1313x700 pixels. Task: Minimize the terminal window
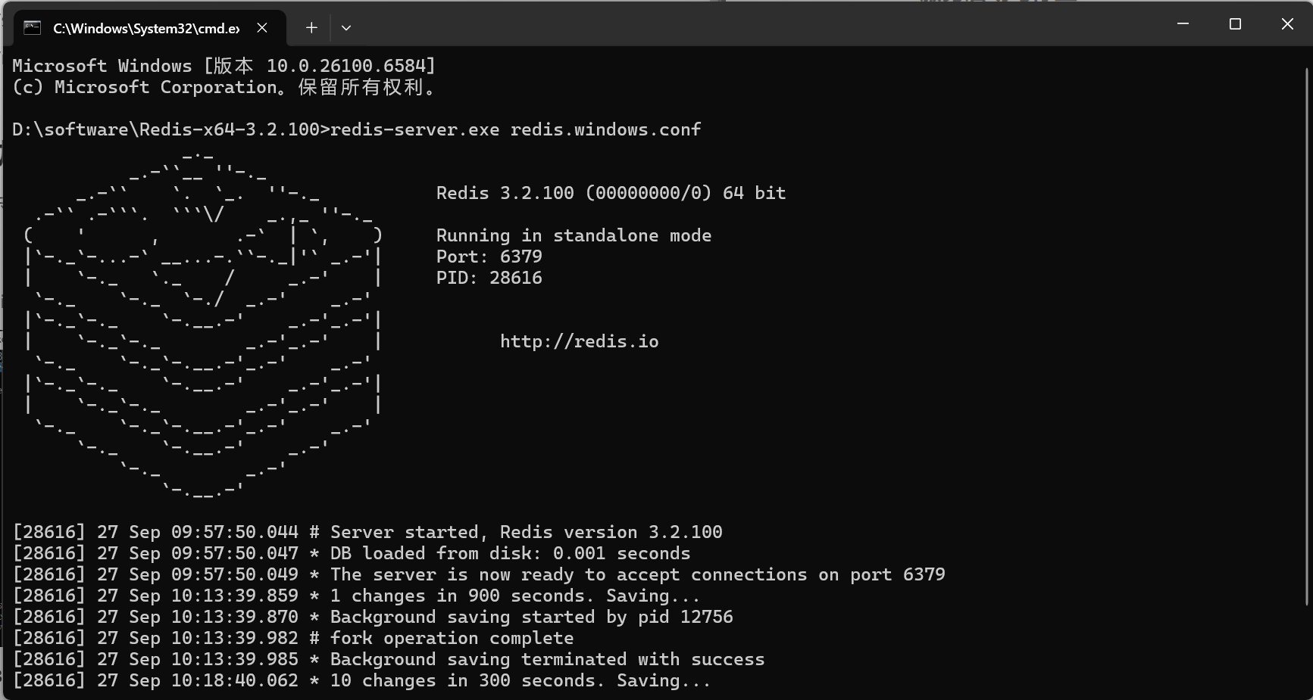(x=1183, y=24)
